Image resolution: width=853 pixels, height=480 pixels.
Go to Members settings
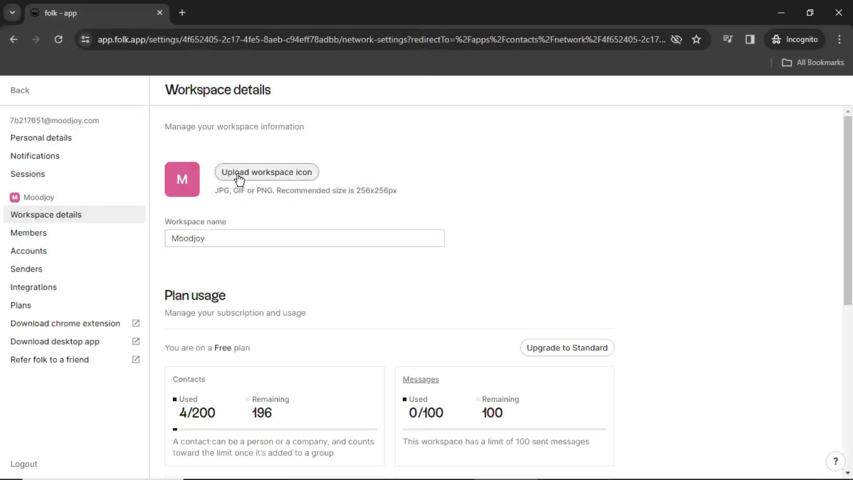pos(28,233)
